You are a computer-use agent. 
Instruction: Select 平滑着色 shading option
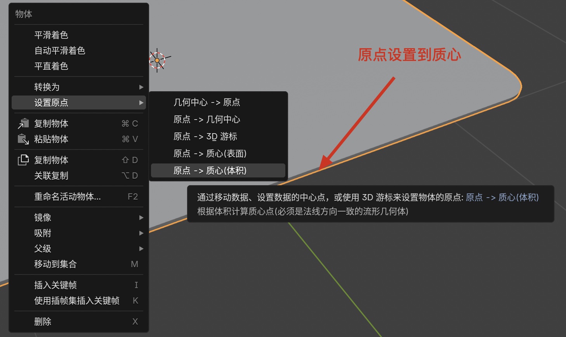pyautogui.click(x=52, y=35)
